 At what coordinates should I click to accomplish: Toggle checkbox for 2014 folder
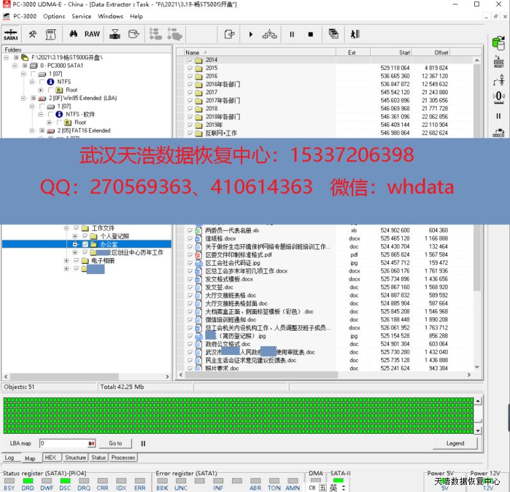click(x=190, y=60)
